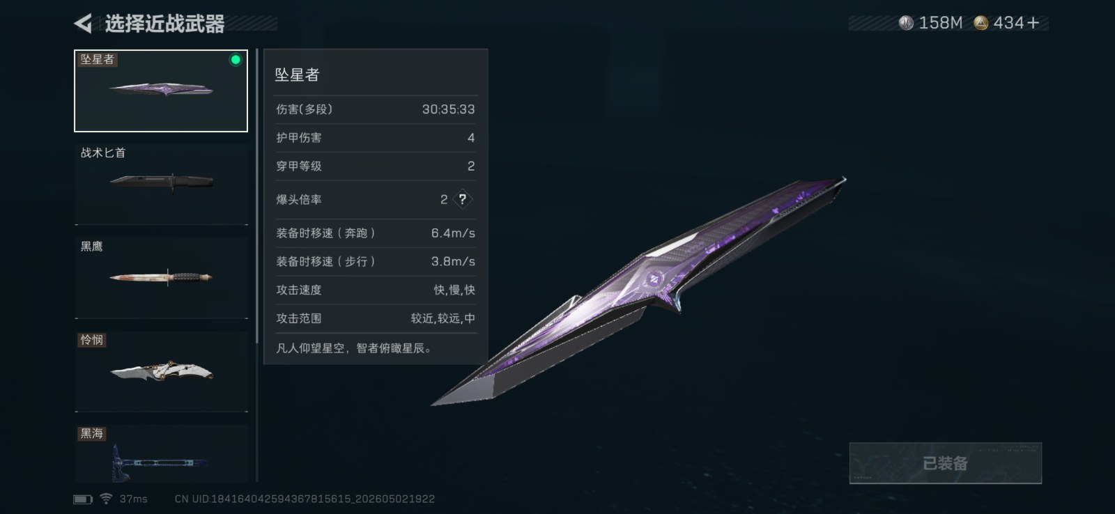Click the 已装备 equipped button
The image size is (1115, 514).
946,463
